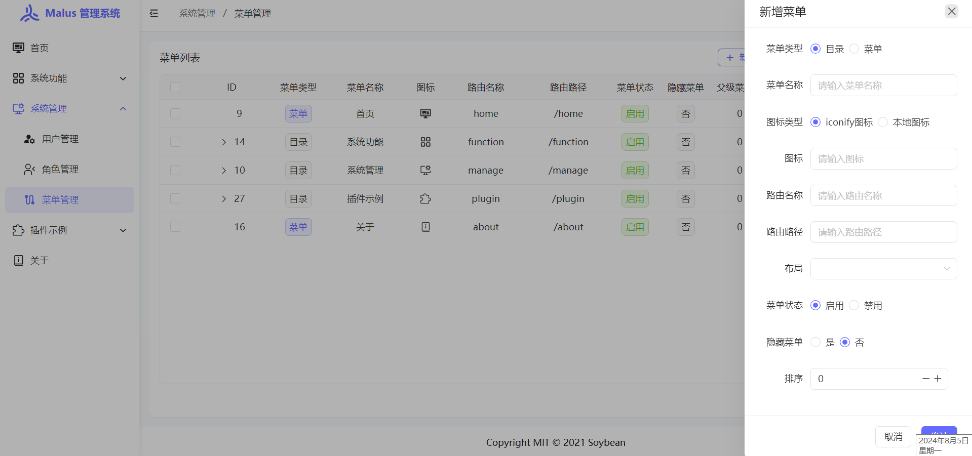Expand row 27 插件示例 children
This screenshot has width=972, height=456.
pos(224,199)
